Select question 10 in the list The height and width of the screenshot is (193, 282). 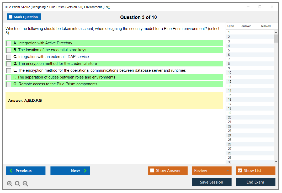coord(230,73)
